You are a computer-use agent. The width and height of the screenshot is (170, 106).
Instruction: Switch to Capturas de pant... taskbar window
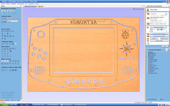click(81, 105)
